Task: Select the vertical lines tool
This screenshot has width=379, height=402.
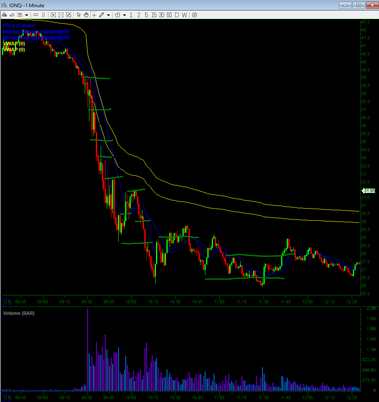Action: (43, 15)
